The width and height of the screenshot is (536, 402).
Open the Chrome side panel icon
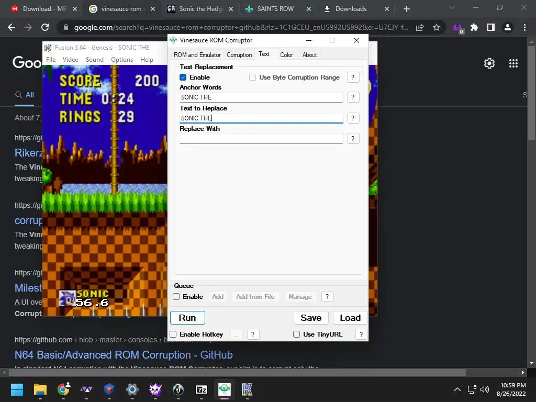(x=491, y=27)
